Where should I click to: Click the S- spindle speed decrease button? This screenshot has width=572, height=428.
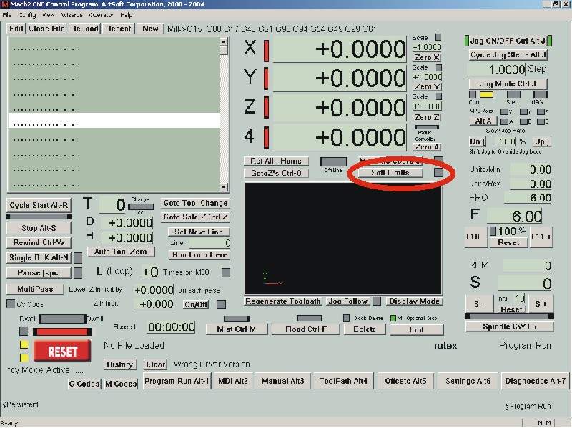pos(480,304)
